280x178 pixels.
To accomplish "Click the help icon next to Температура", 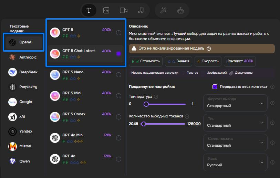I will pyautogui.click(x=156, y=97).
